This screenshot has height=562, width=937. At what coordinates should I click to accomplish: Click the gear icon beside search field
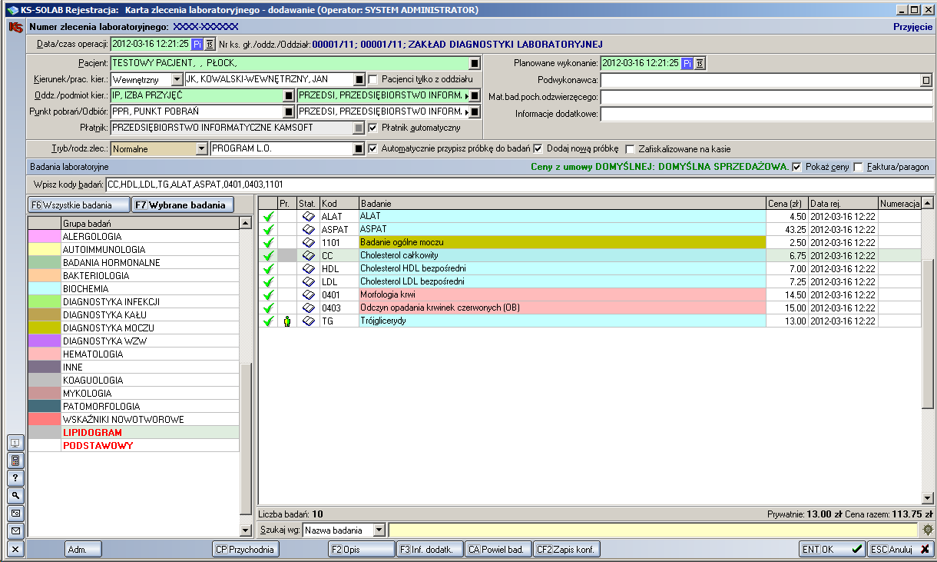click(927, 530)
